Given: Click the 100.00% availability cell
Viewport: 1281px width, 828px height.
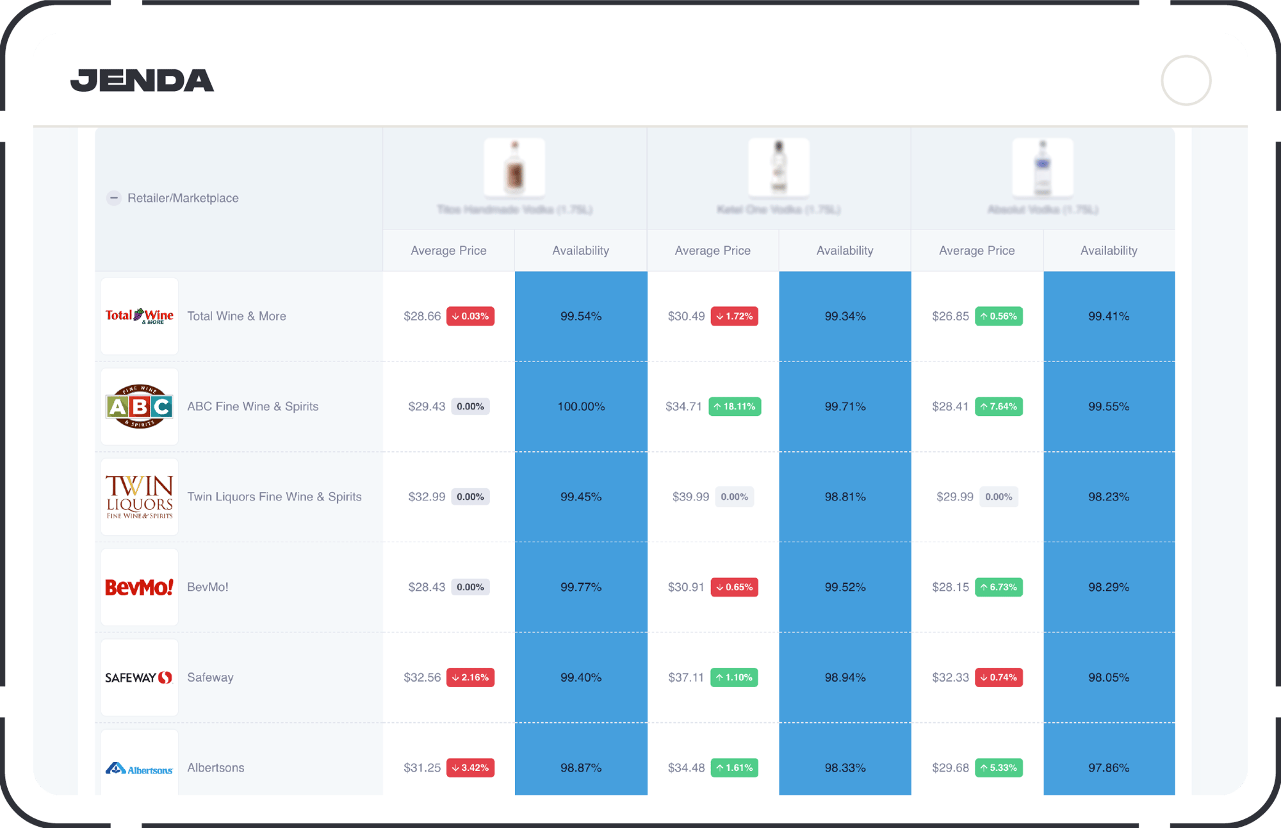Looking at the screenshot, I should point(581,406).
